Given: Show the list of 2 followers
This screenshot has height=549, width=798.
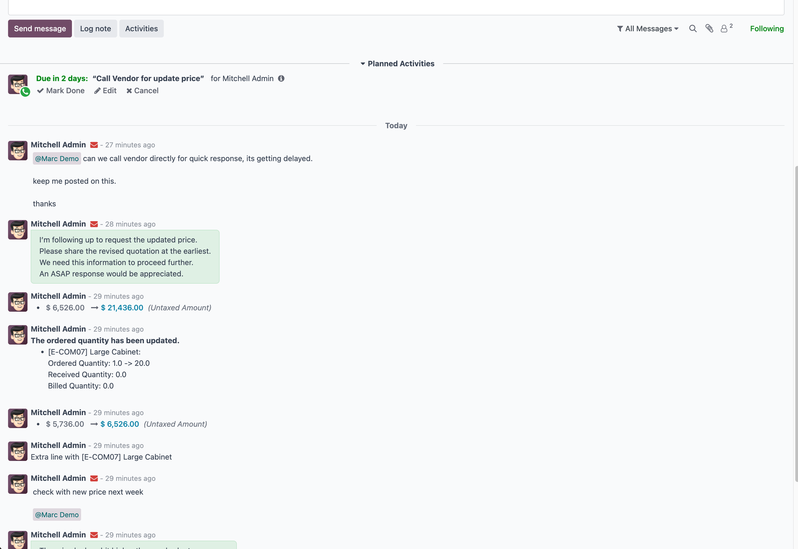Looking at the screenshot, I should 726,28.
